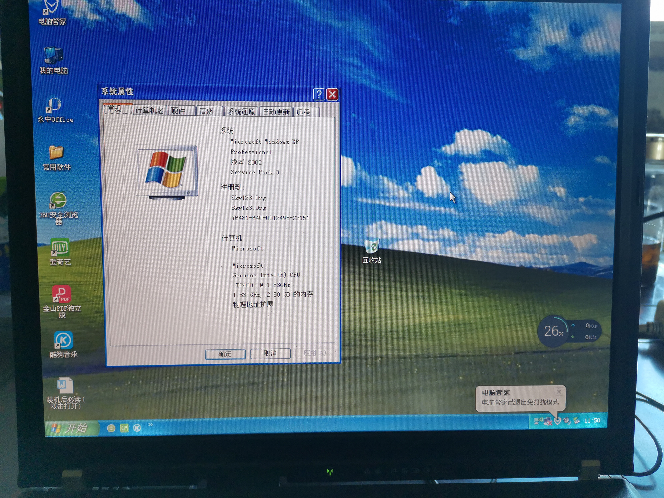Click the 取消 button in 系统属性
The width and height of the screenshot is (664, 498).
[x=270, y=354]
